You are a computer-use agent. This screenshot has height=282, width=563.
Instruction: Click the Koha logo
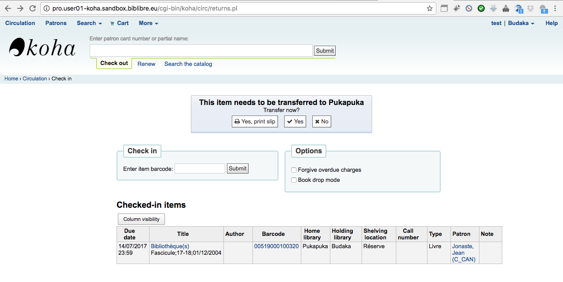42,47
